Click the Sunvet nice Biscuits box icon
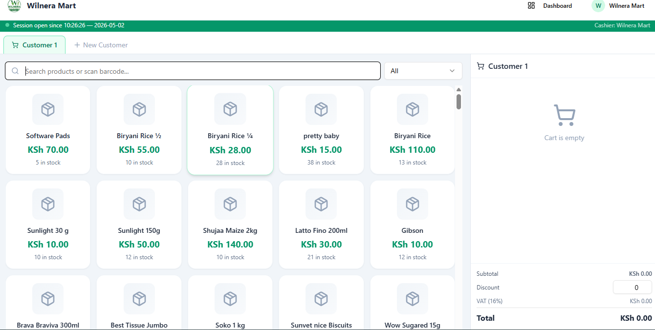Screen dimensions: 655x330 (321, 299)
